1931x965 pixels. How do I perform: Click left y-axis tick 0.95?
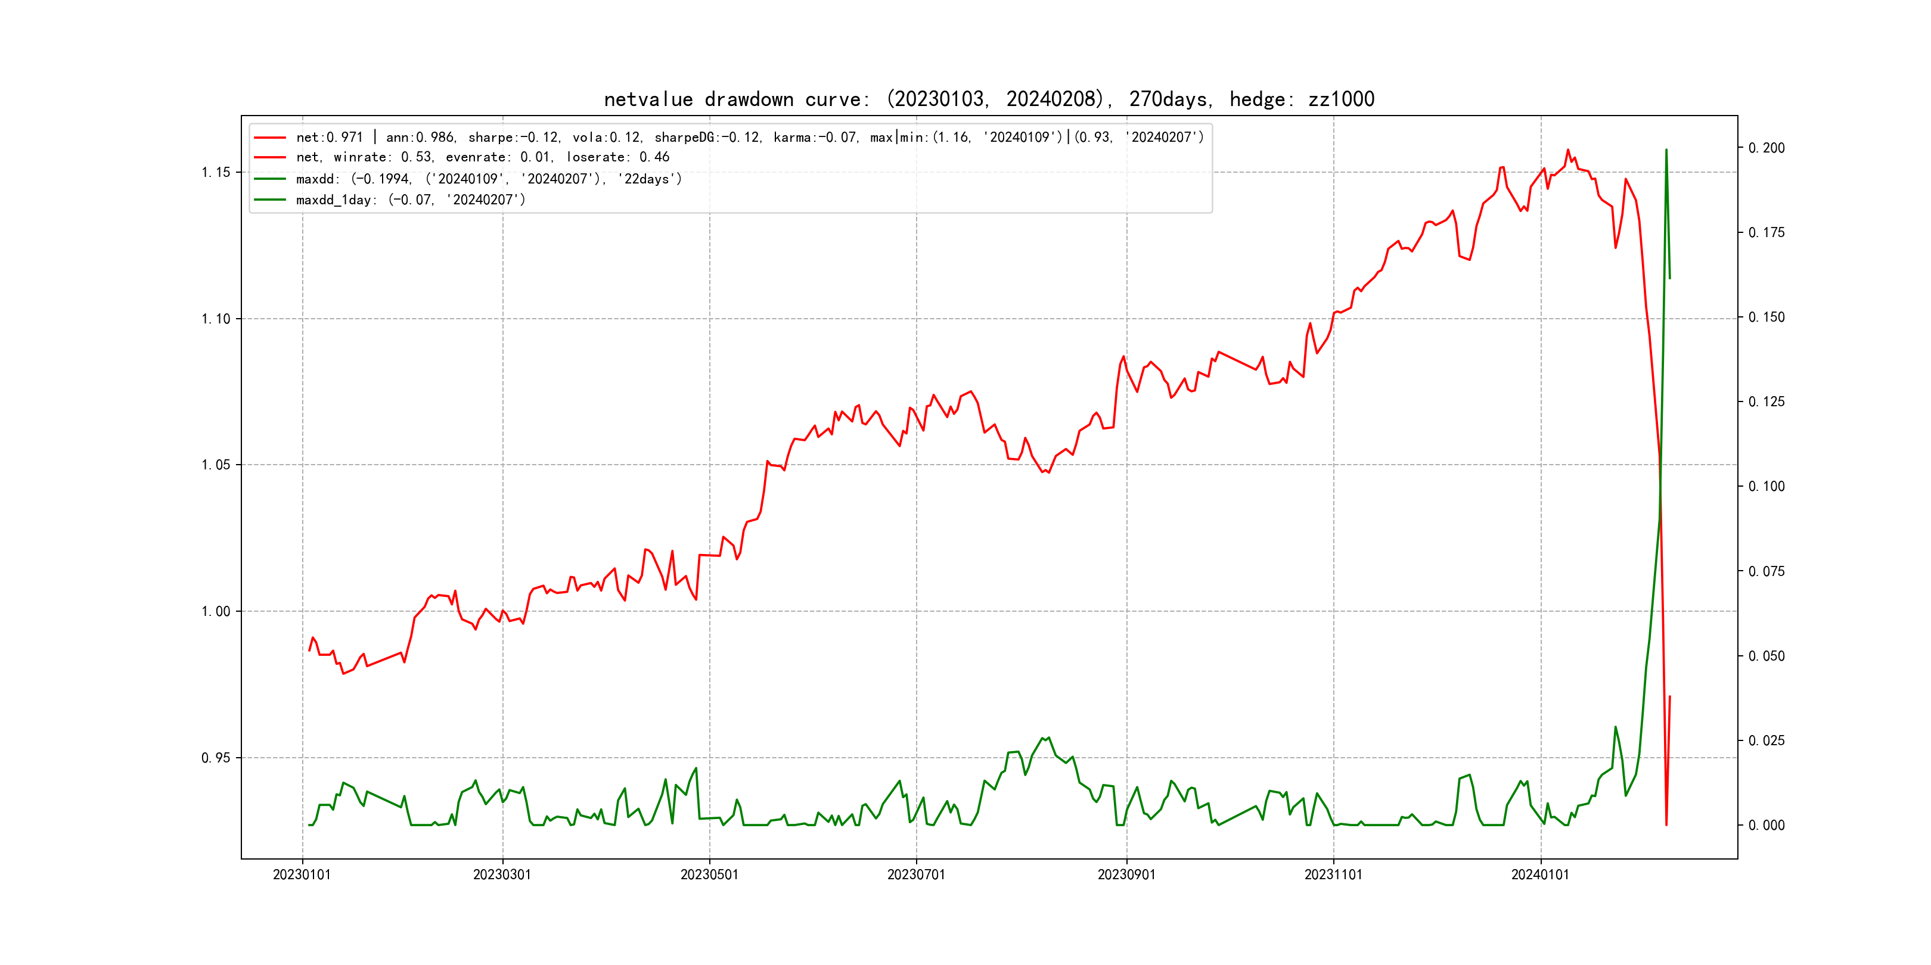(x=216, y=758)
